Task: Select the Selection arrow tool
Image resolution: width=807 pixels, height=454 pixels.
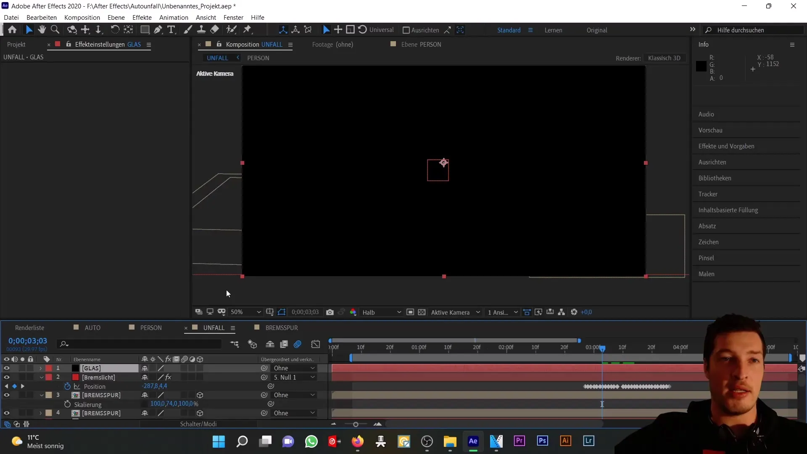Action: [x=29, y=30]
